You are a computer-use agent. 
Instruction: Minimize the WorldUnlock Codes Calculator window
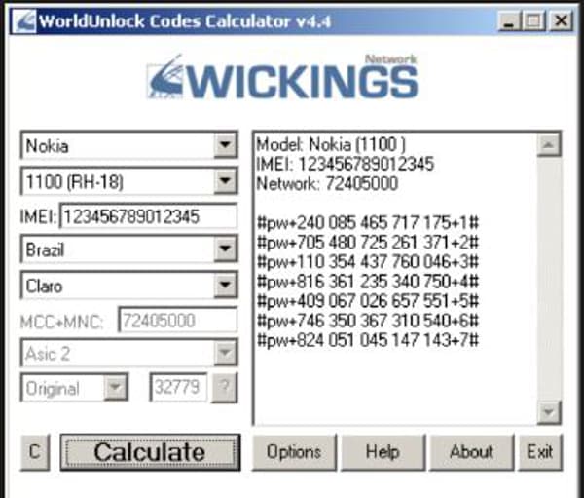click(508, 20)
